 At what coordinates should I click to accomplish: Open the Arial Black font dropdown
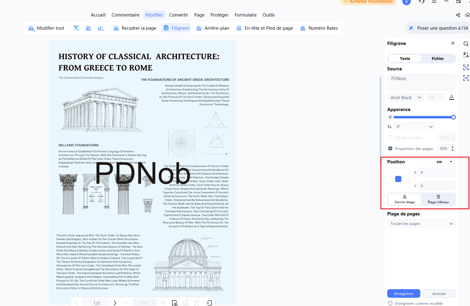pos(406,98)
